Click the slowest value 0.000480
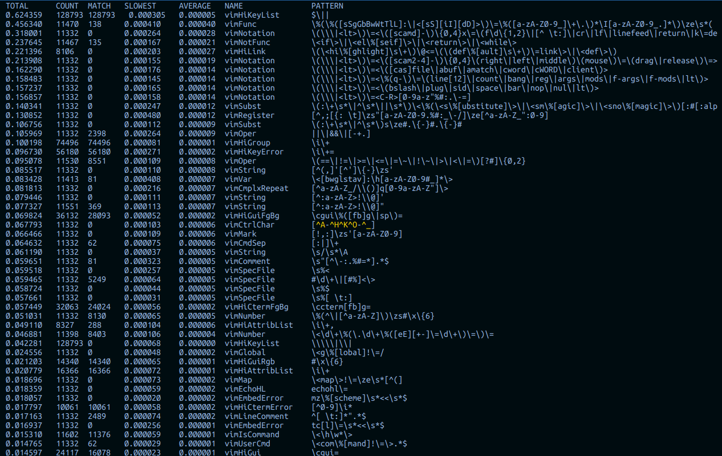This screenshot has width=722, height=456. pyautogui.click(x=143, y=115)
